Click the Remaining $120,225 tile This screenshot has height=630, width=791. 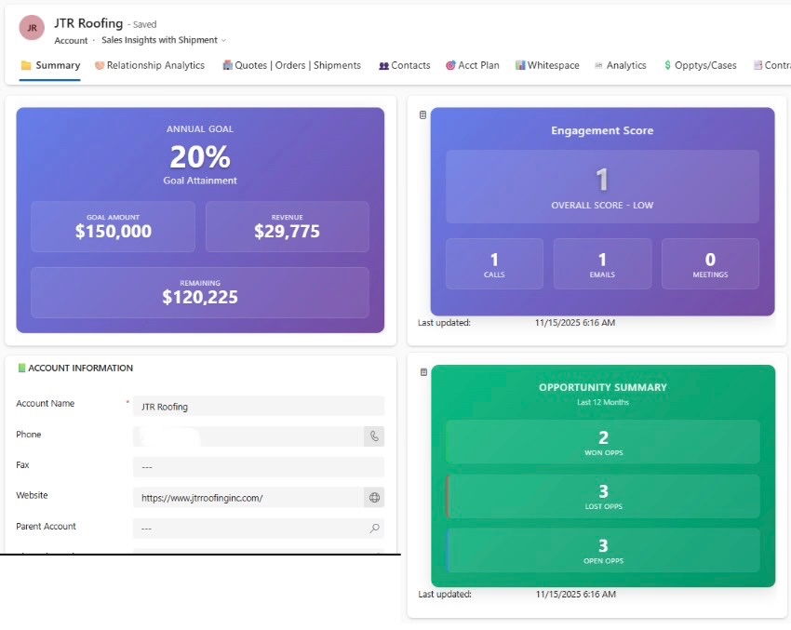coord(200,292)
